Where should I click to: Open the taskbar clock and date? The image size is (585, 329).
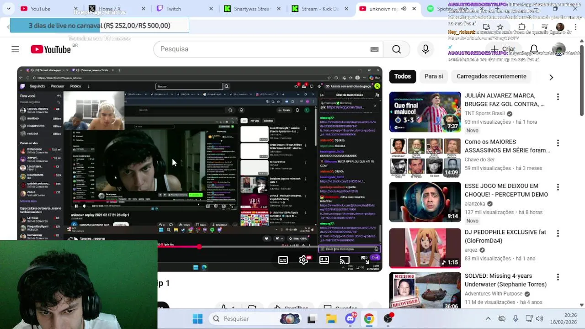[x=564, y=318]
